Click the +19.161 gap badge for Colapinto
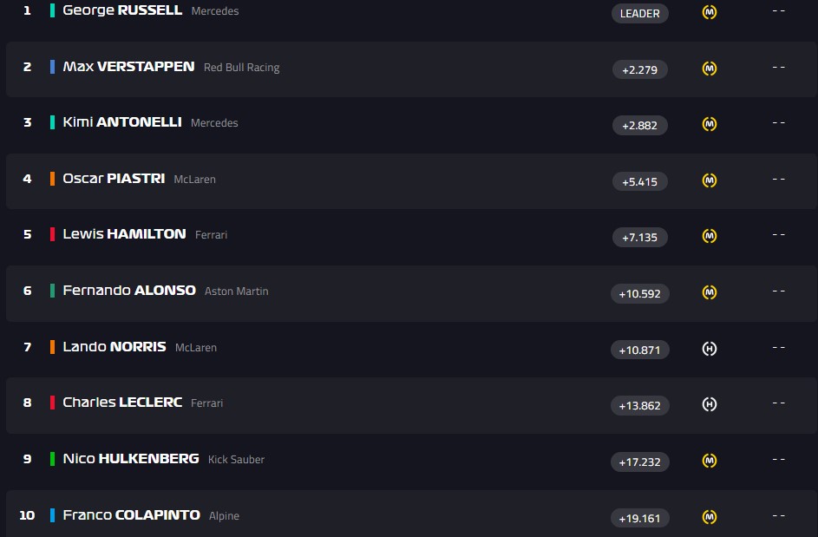 (640, 518)
